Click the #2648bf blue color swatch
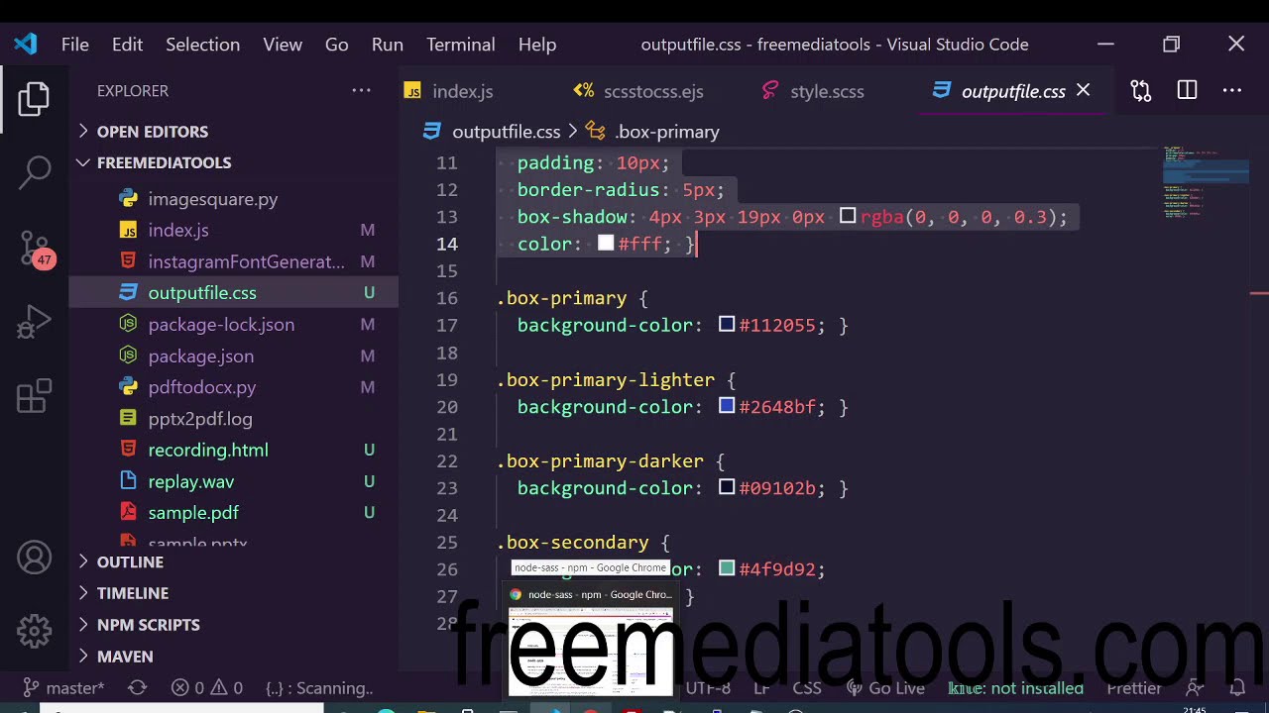1269x713 pixels. [727, 406]
